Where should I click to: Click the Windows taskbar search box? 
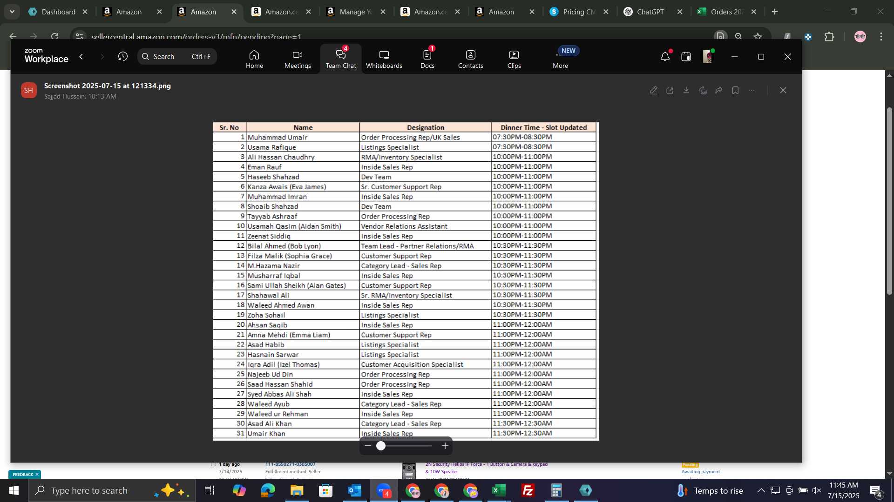point(112,490)
